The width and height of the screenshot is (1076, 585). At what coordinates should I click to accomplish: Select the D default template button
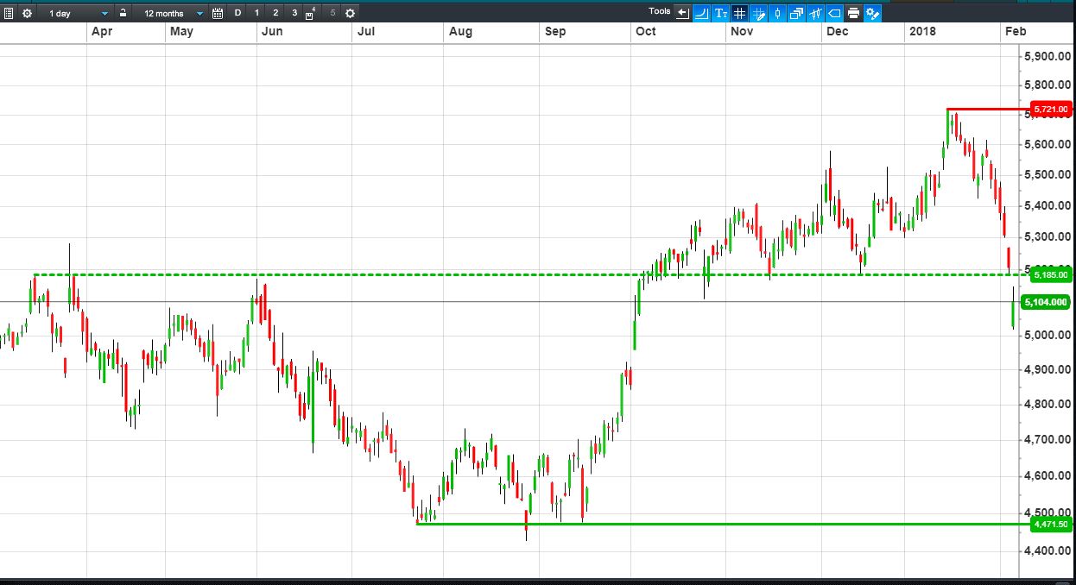(237, 13)
